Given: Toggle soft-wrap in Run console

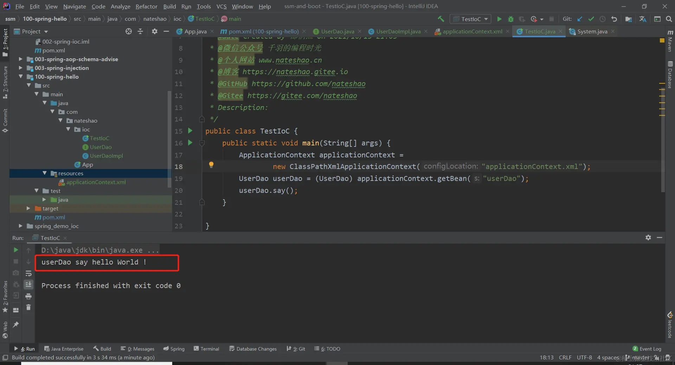Looking at the screenshot, I should click(x=28, y=273).
